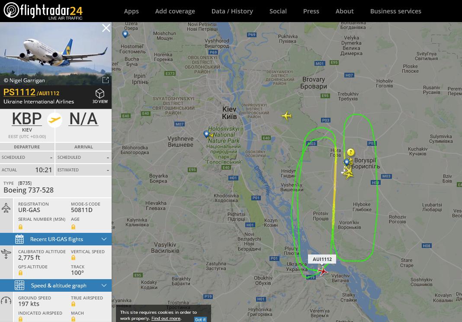Click the blue airport pin at Boryspil
Screen dimensions: 462x322
tap(347, 162)
